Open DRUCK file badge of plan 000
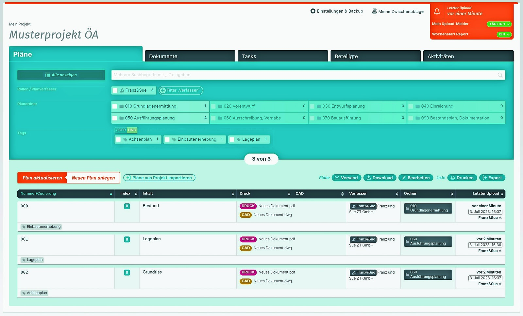 click(x=248, y=206)
